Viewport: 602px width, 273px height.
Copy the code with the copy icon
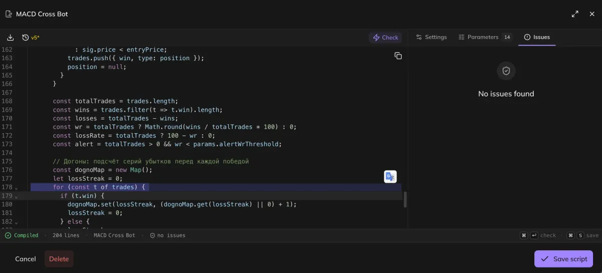[x=398, y=56]
